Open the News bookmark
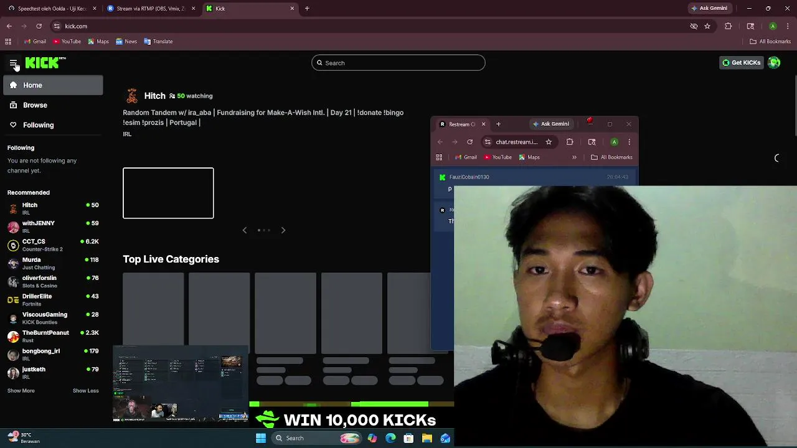Screen dimensions: 797x448 (126, 42)
